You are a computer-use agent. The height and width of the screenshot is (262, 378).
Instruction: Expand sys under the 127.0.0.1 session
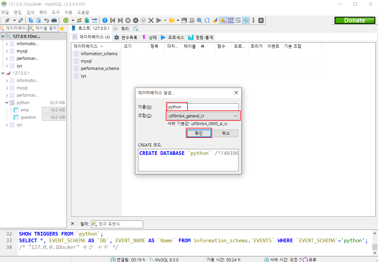tap(7, 125)
